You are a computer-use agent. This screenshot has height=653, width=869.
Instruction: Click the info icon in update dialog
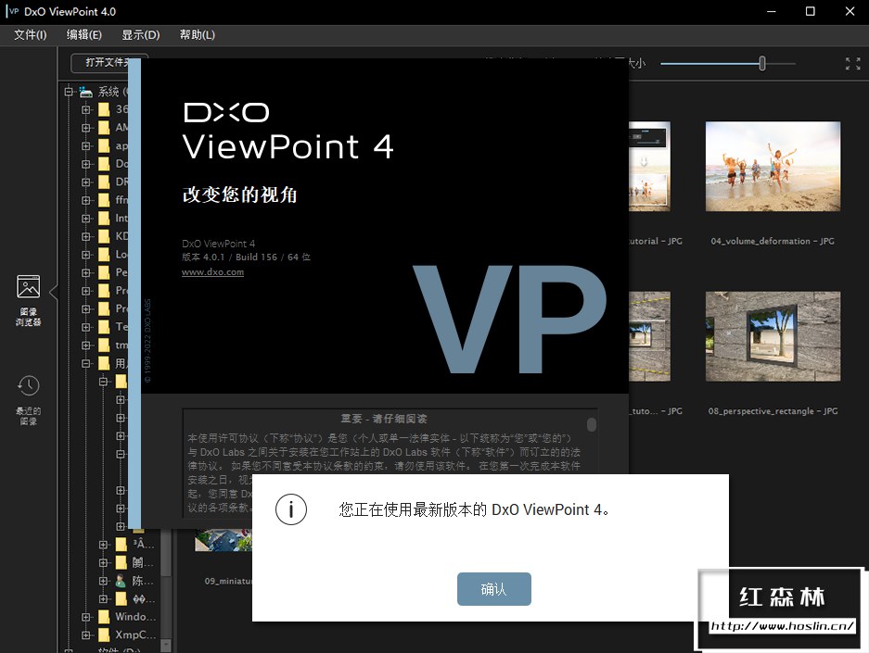pos(291,509)
